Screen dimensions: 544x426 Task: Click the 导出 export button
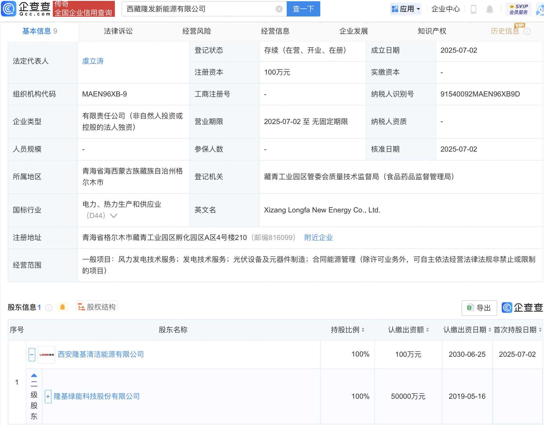[x=479, y=308]
